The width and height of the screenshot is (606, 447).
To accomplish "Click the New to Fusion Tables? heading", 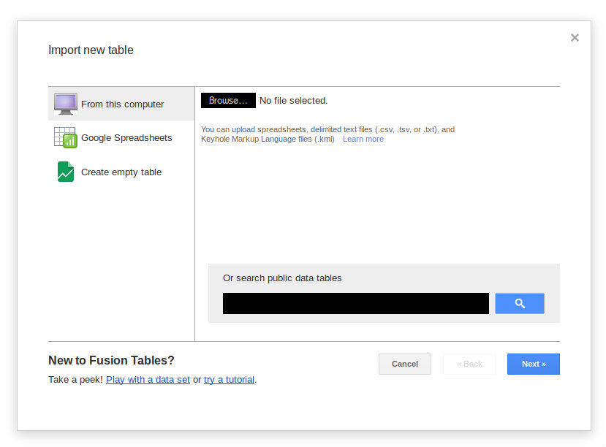I will tap(111, 360).
